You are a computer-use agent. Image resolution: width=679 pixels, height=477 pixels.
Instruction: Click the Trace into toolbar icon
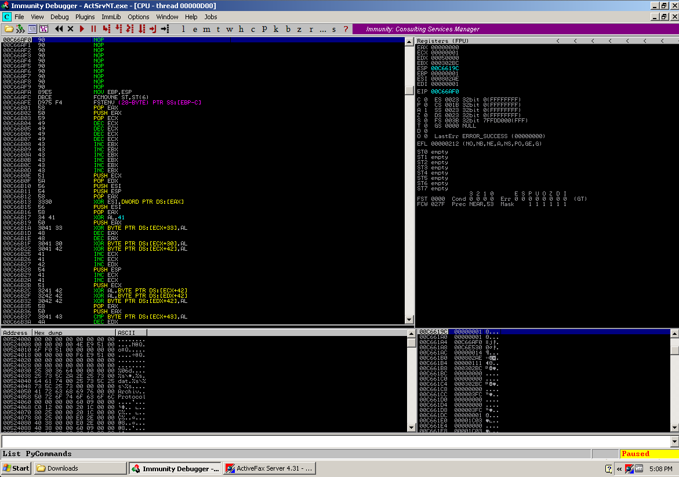point(129,29)
